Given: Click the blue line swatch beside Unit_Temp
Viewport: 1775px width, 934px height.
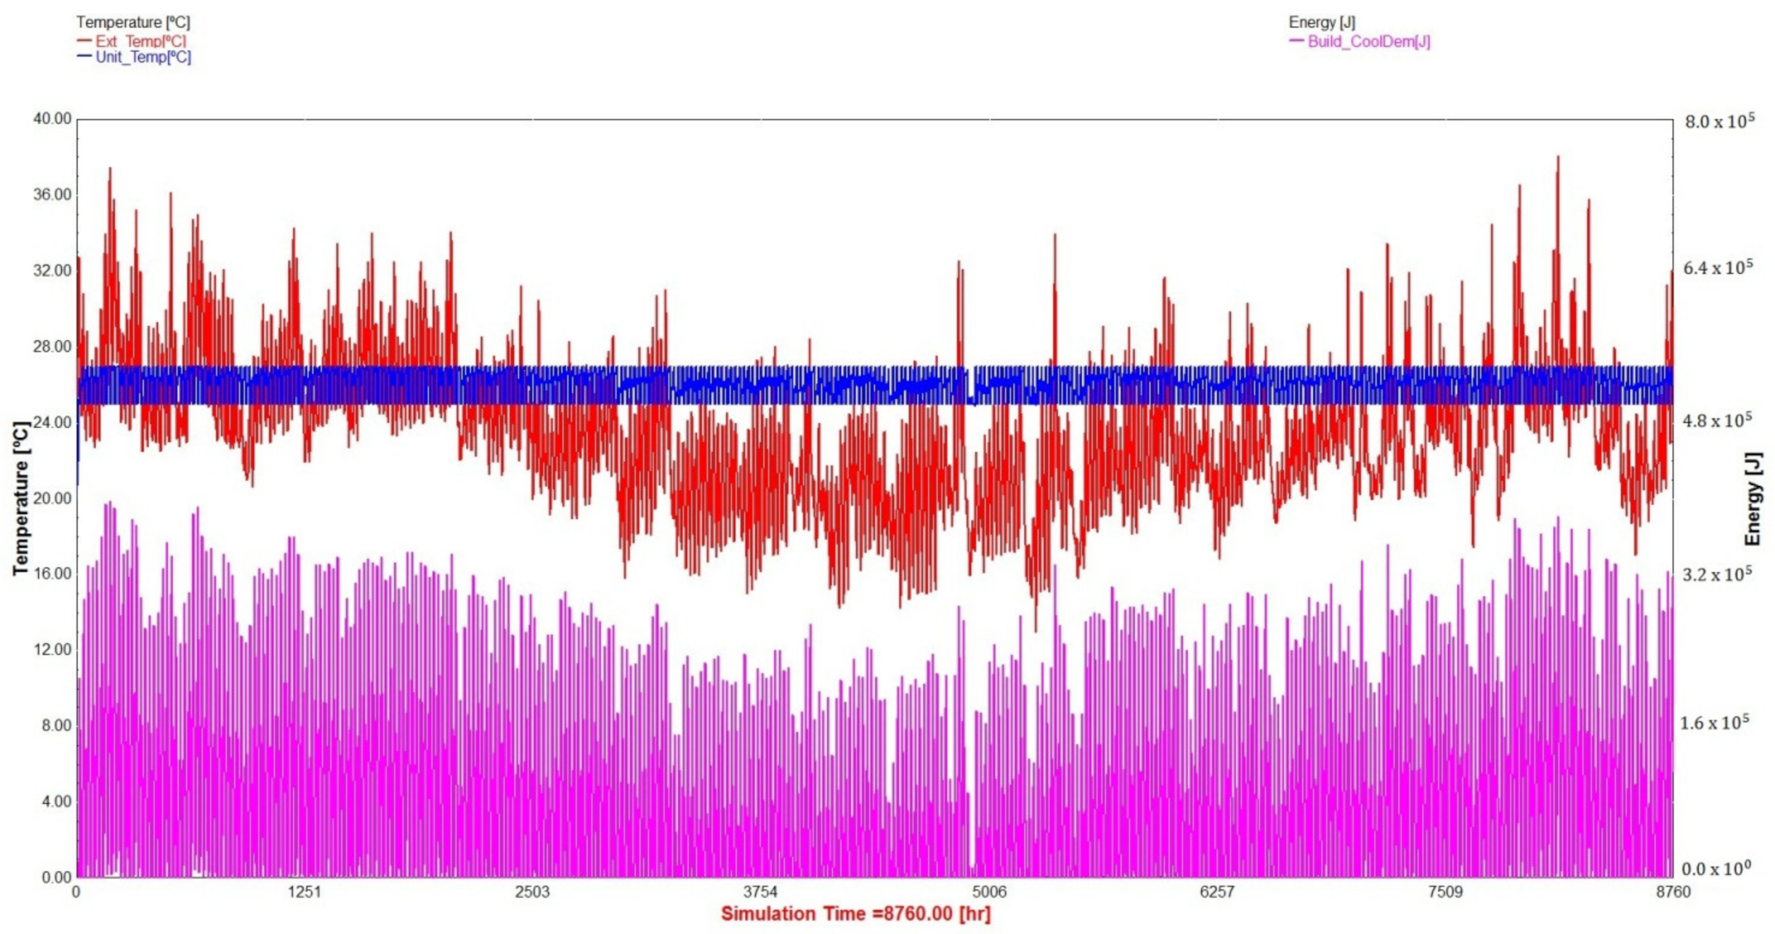Looking at the screenshot, I should [x=84, y=56].
